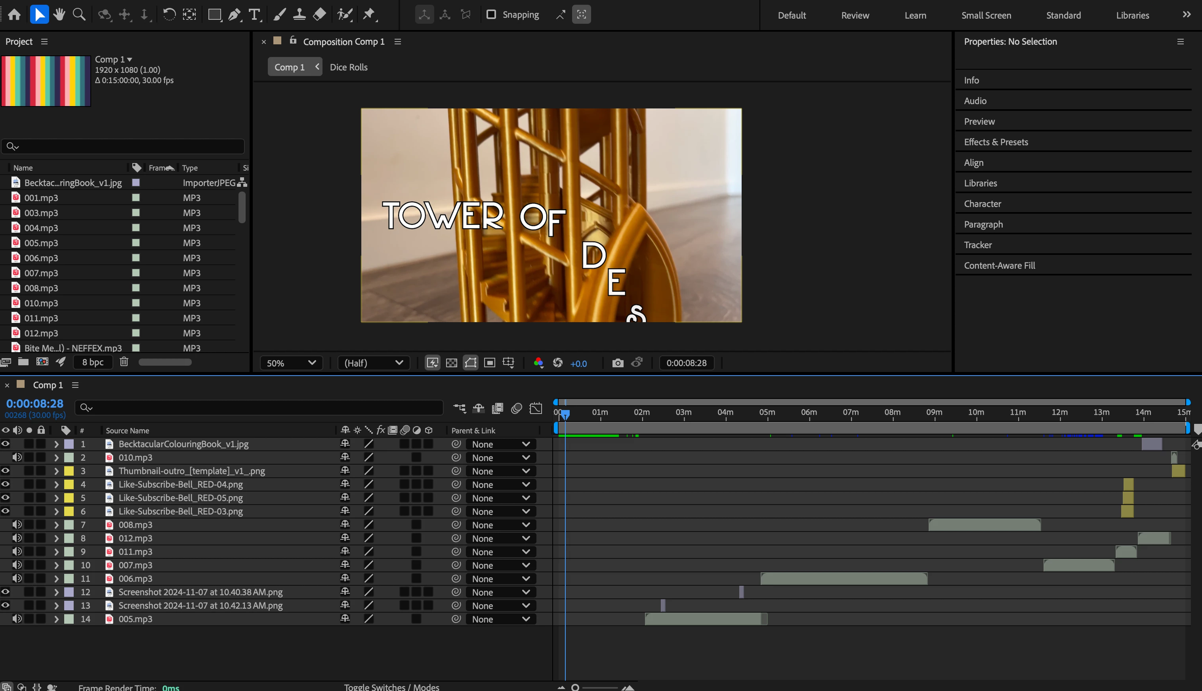Take a snapshot with camera icon
This screenshot has height=691, width=1202.
[x=617, y=363]
